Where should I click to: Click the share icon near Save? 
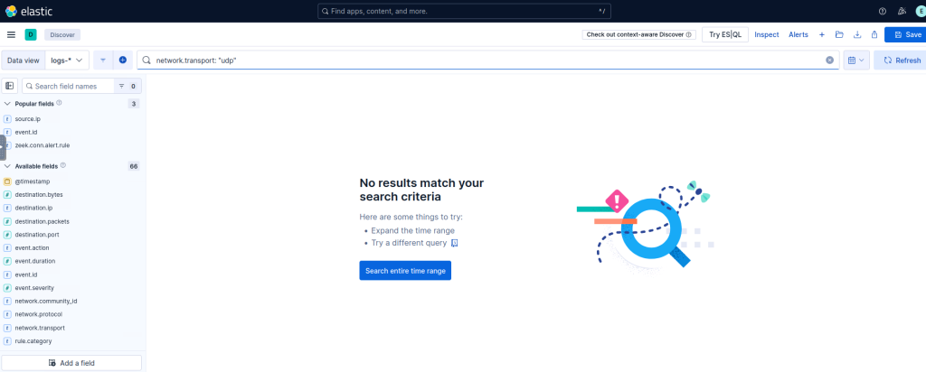[x=874, y=34]
